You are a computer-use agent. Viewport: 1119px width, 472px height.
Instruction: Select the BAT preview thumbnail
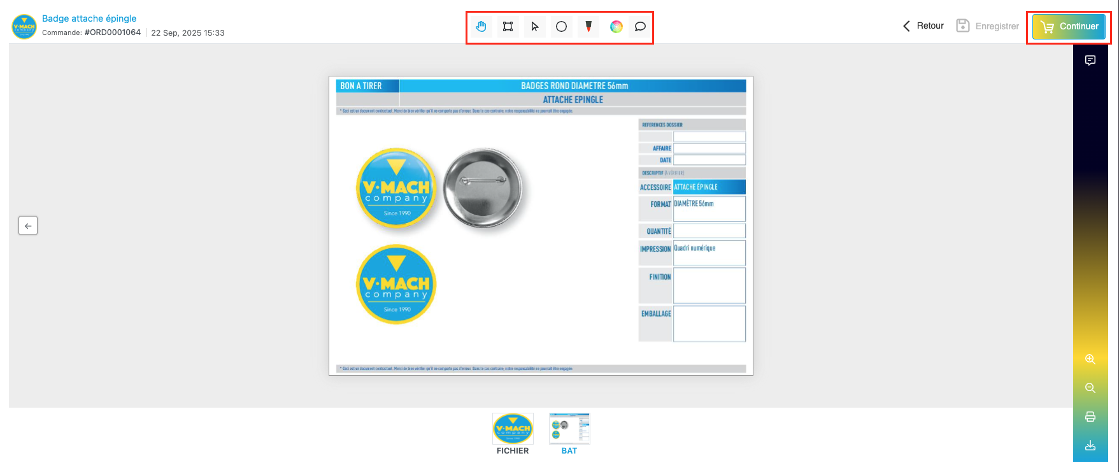569,429
